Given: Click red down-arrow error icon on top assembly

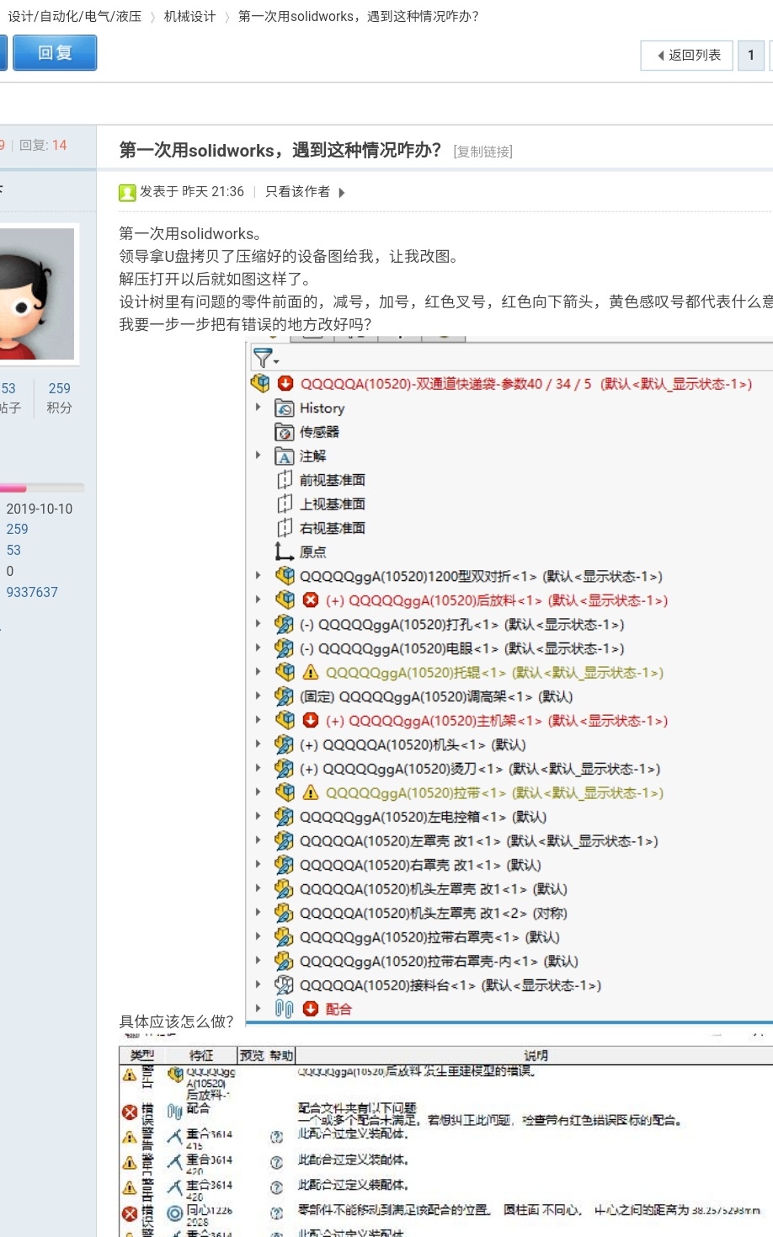Looking at the screenshot, I should [x=285, y=384].
